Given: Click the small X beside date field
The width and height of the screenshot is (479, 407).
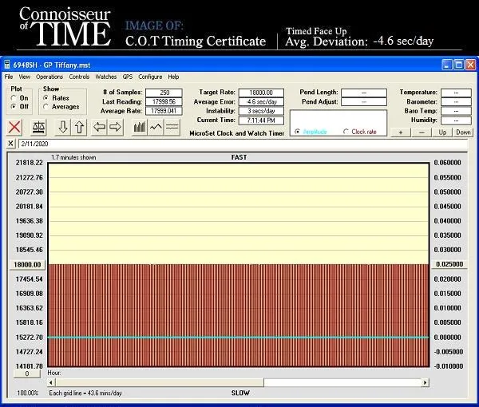Looking at the screenshot, I should (10, 143).
